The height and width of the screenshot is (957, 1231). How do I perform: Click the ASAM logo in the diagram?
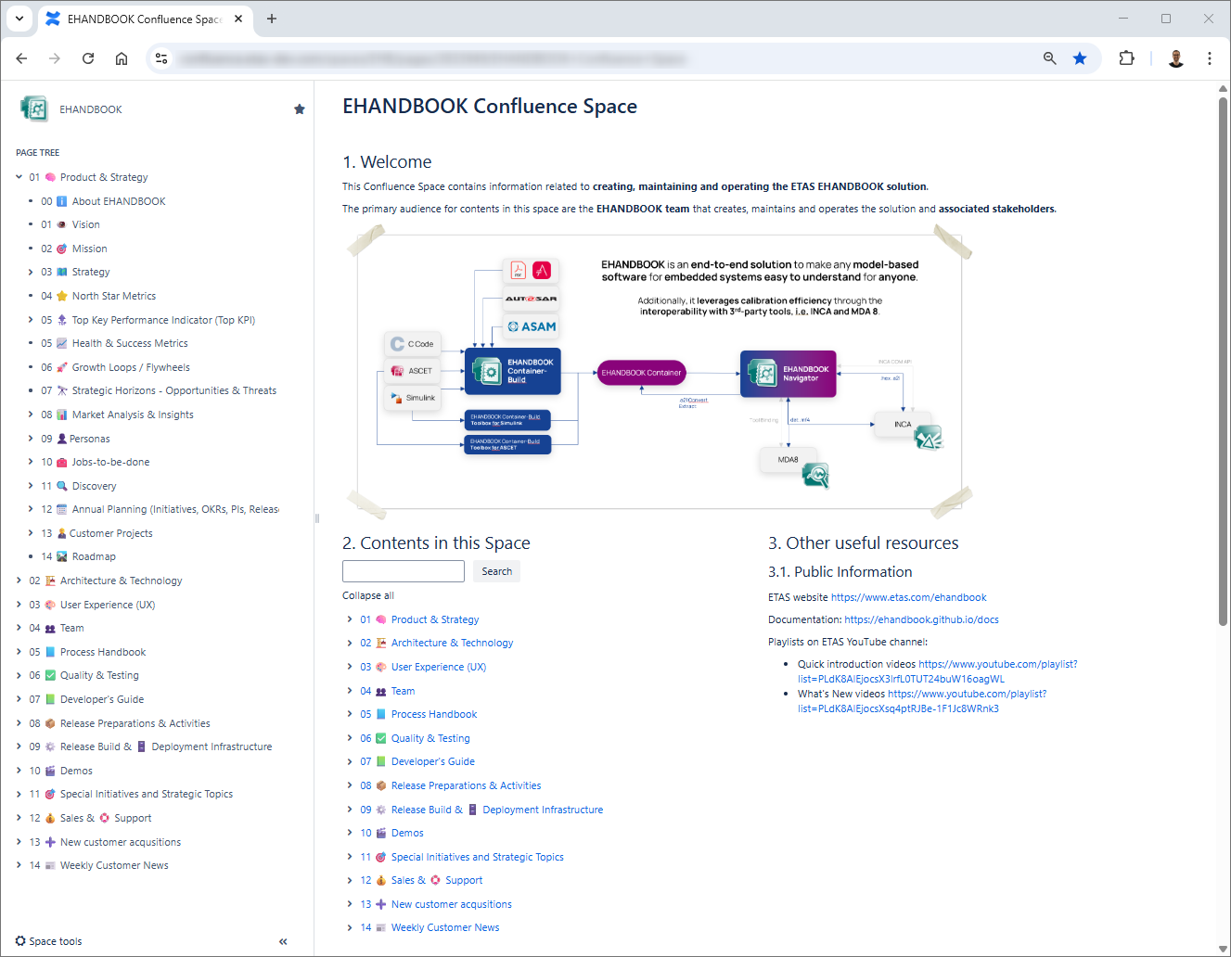(532, 326)
